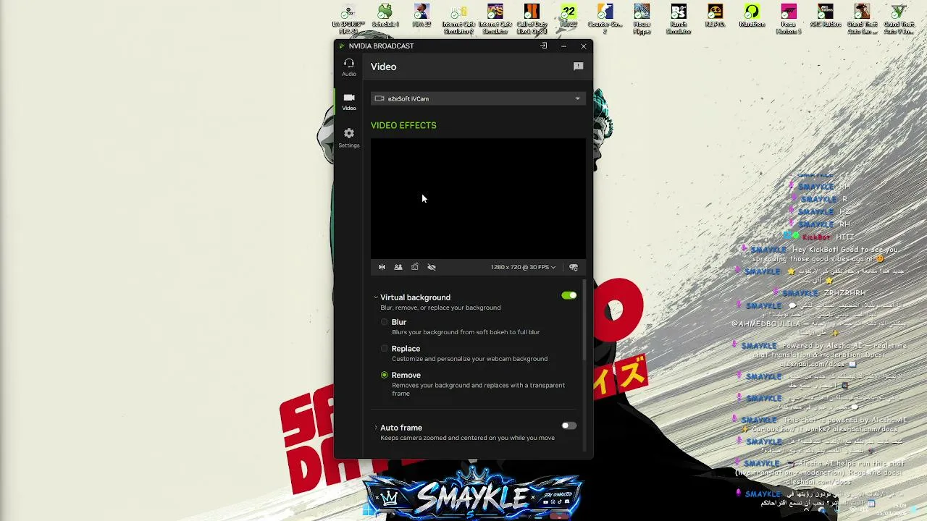Close the NVIDIA Broadcast window
The width and height of the screenshot is (927, 521).
[x=584, y=46]
